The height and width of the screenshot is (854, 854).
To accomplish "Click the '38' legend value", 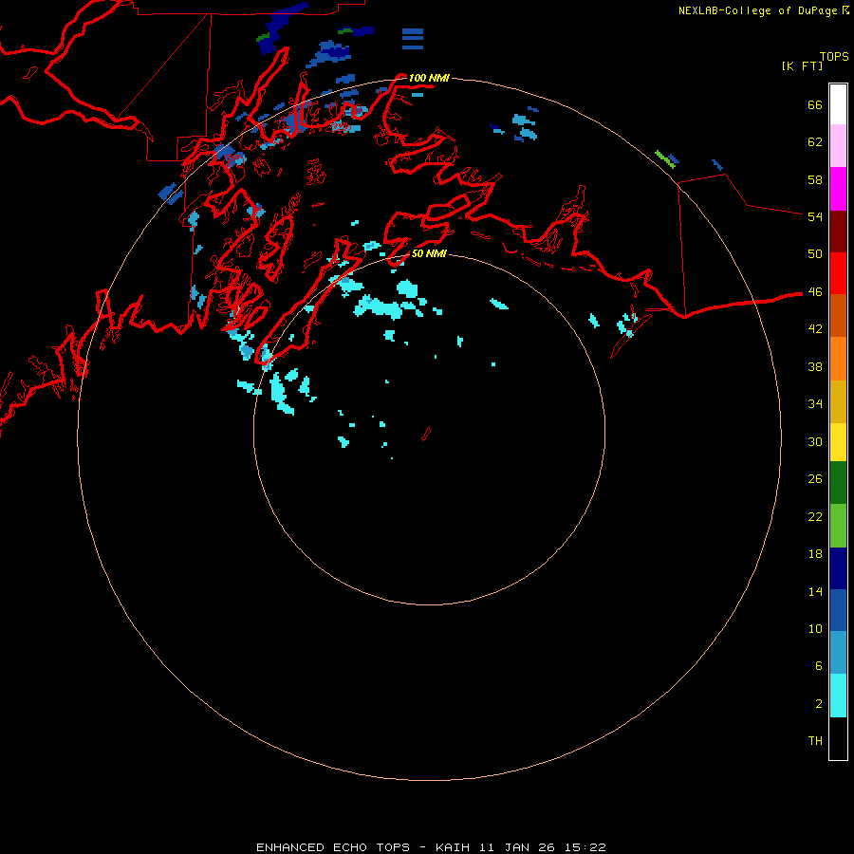I will [x=815, y=366].
